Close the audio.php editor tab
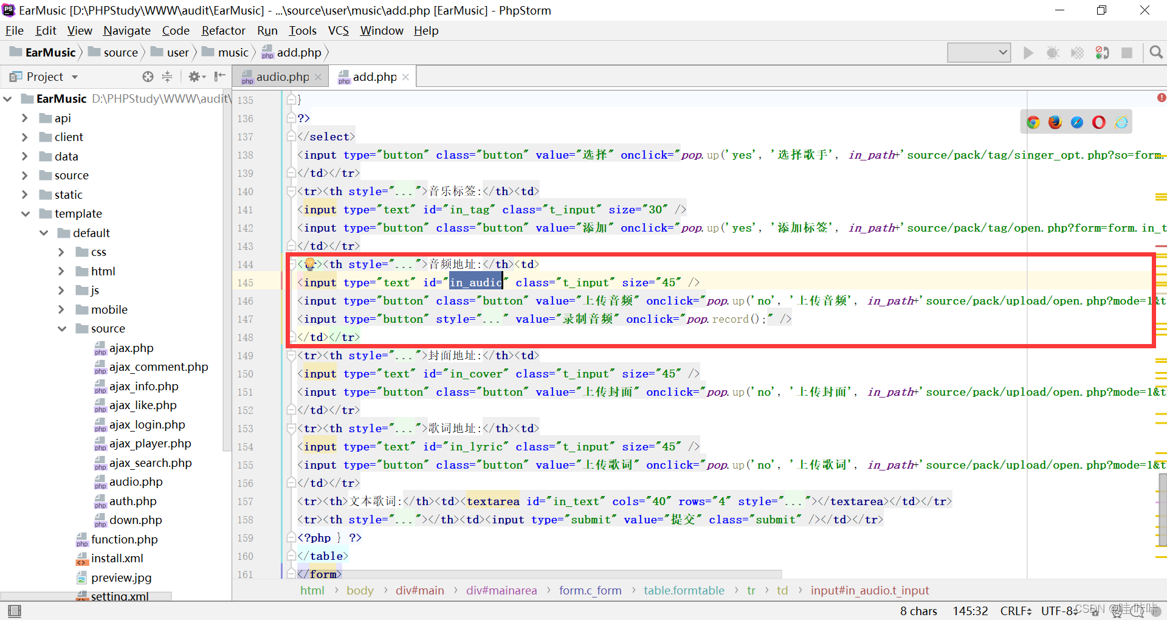This screenshot has width=1167, height=620. point(318,77)
